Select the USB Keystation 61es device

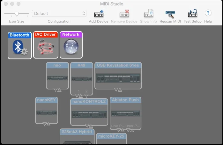[118, 76]
